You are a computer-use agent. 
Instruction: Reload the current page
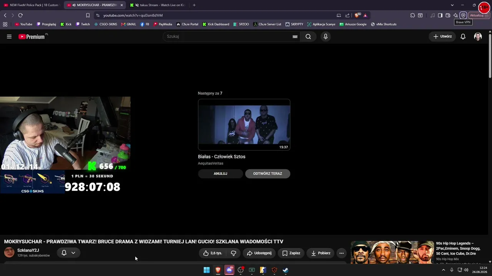tap(20, 15)
